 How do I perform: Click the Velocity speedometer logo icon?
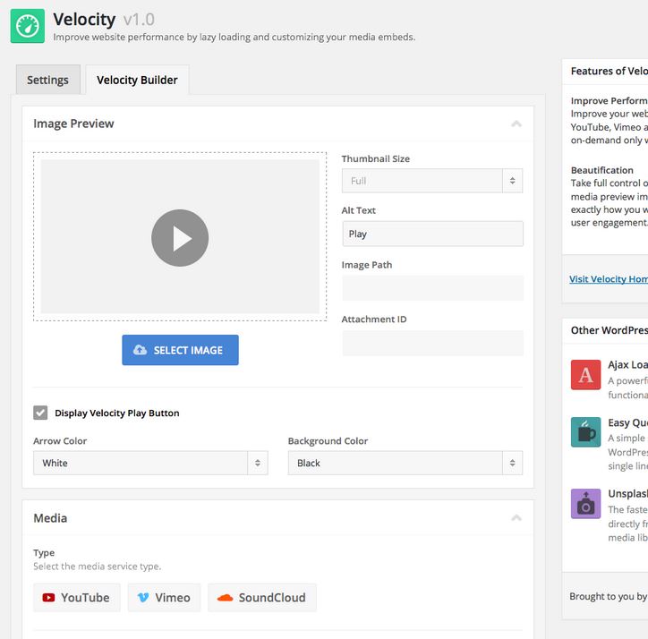click(27, 26)
